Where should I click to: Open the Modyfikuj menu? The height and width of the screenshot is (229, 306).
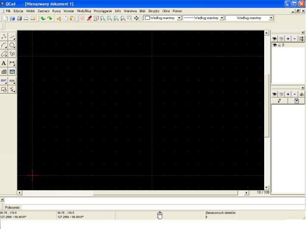click(x=84, y=11)
